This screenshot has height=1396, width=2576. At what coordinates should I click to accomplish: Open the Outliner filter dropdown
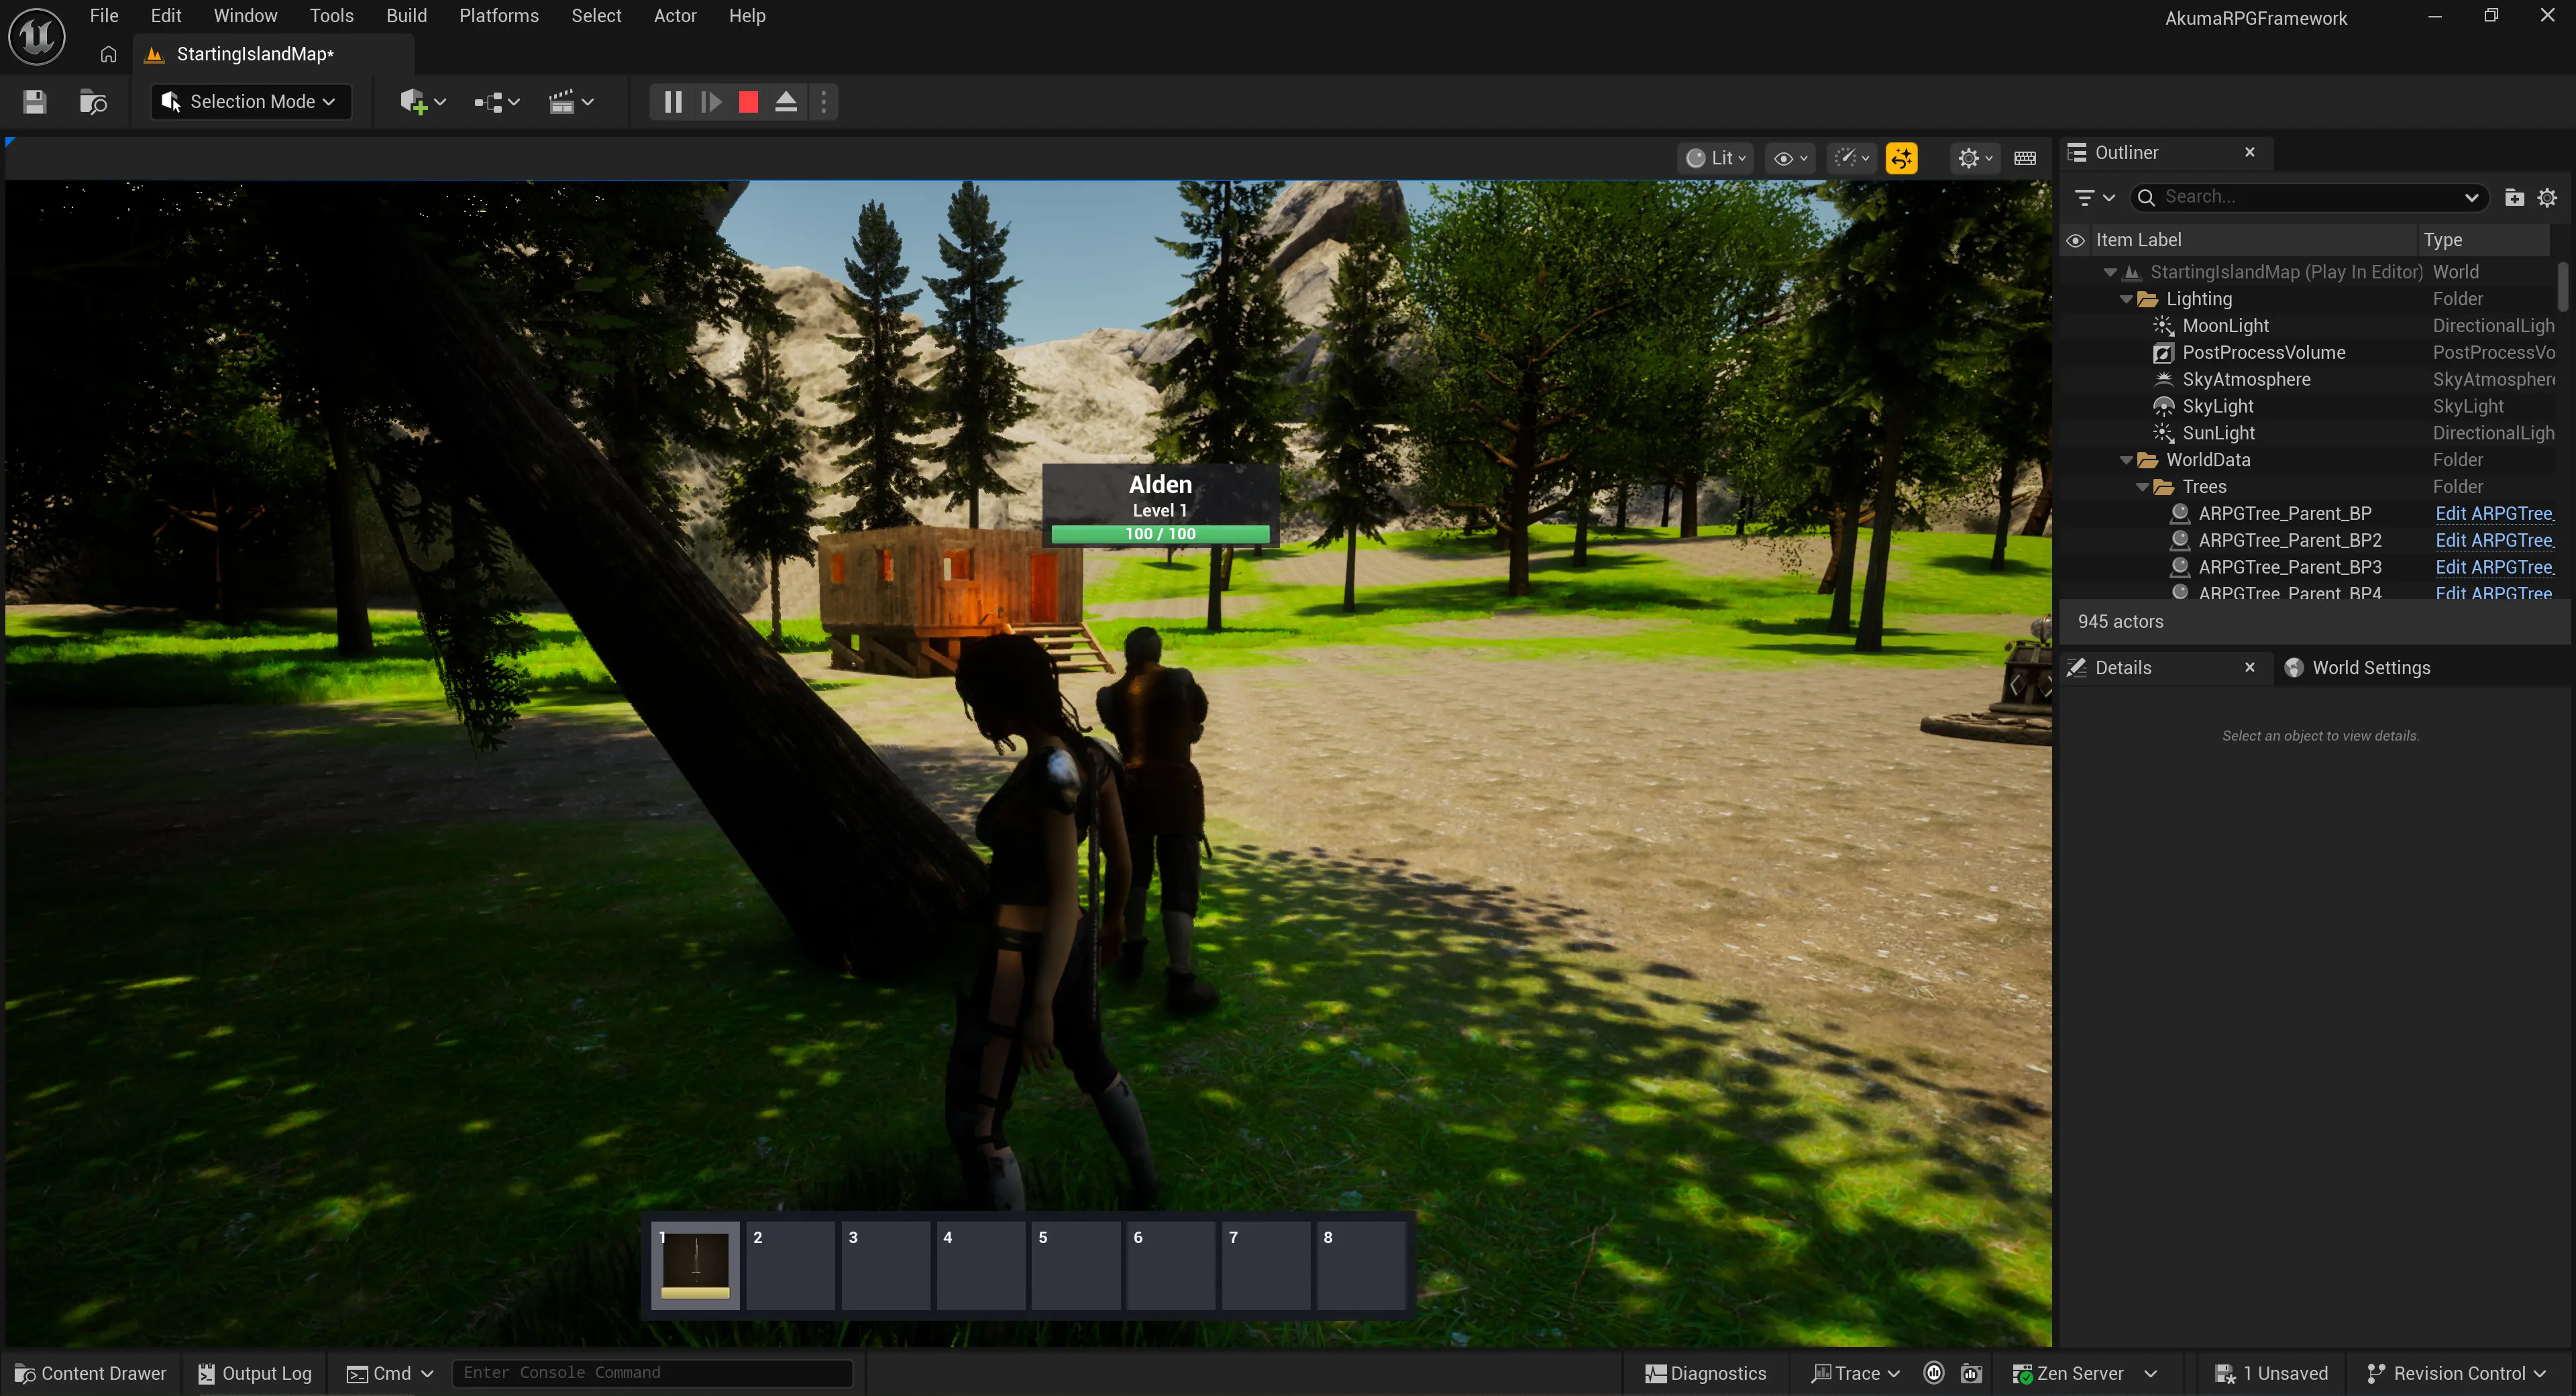click(x=2094, y=197)
